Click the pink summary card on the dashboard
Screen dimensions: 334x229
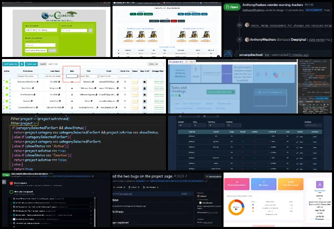pos(236,184)
